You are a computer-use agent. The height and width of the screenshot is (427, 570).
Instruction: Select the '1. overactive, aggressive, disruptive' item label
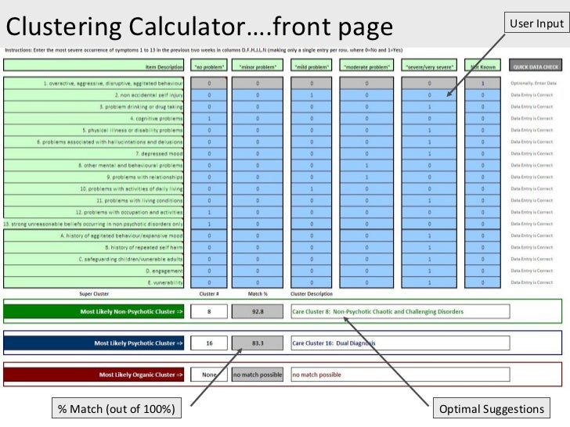point(94,83)
